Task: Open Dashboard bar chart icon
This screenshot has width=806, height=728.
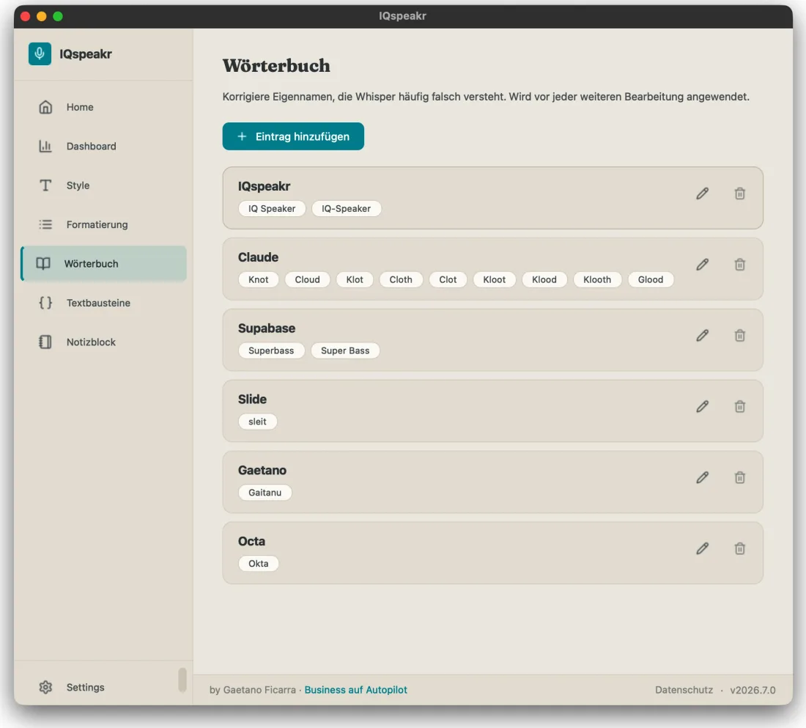Action: pos(45,146)
